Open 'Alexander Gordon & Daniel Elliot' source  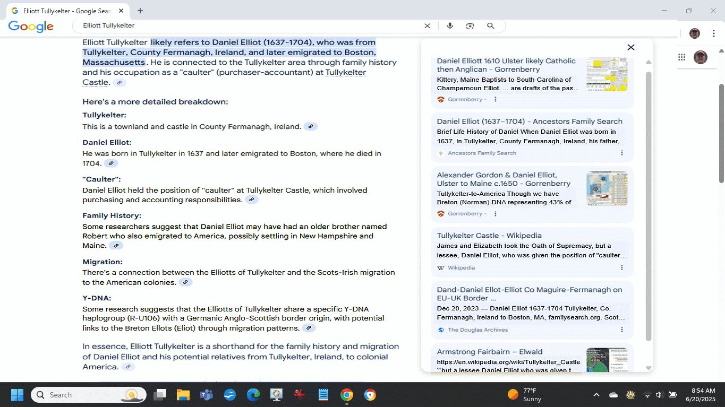(504, 179)
